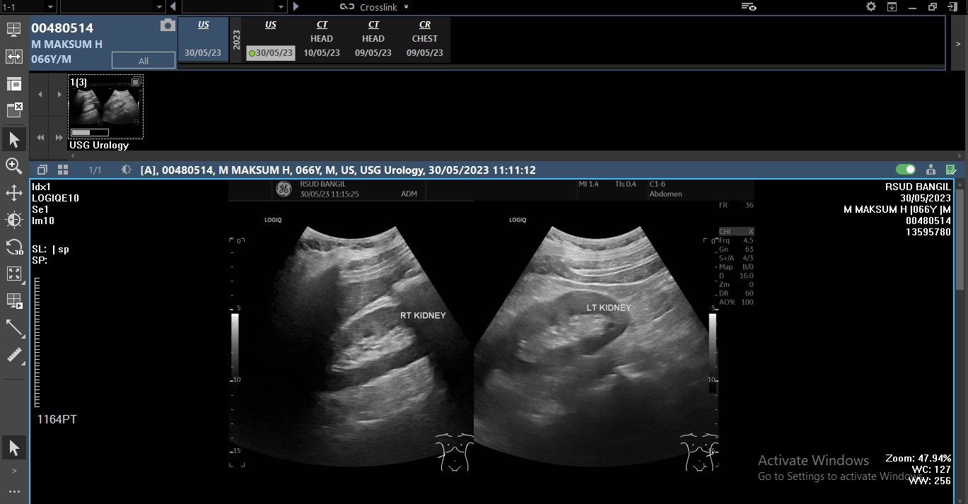Click the All button under patient name
The height and width of the screenshot is (504, 968).
[144, 61]
